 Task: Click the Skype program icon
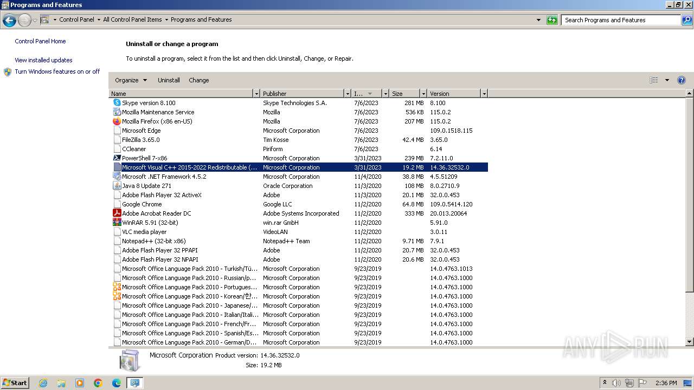(117, 103)
